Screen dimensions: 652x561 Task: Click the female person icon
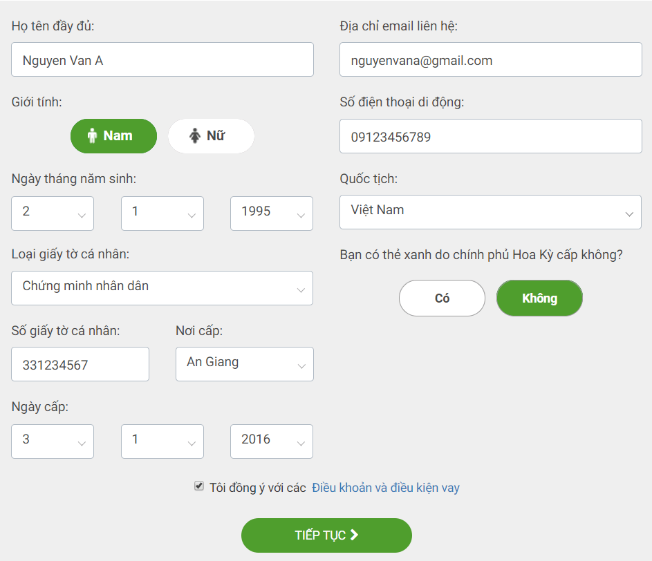coord(194,136)
